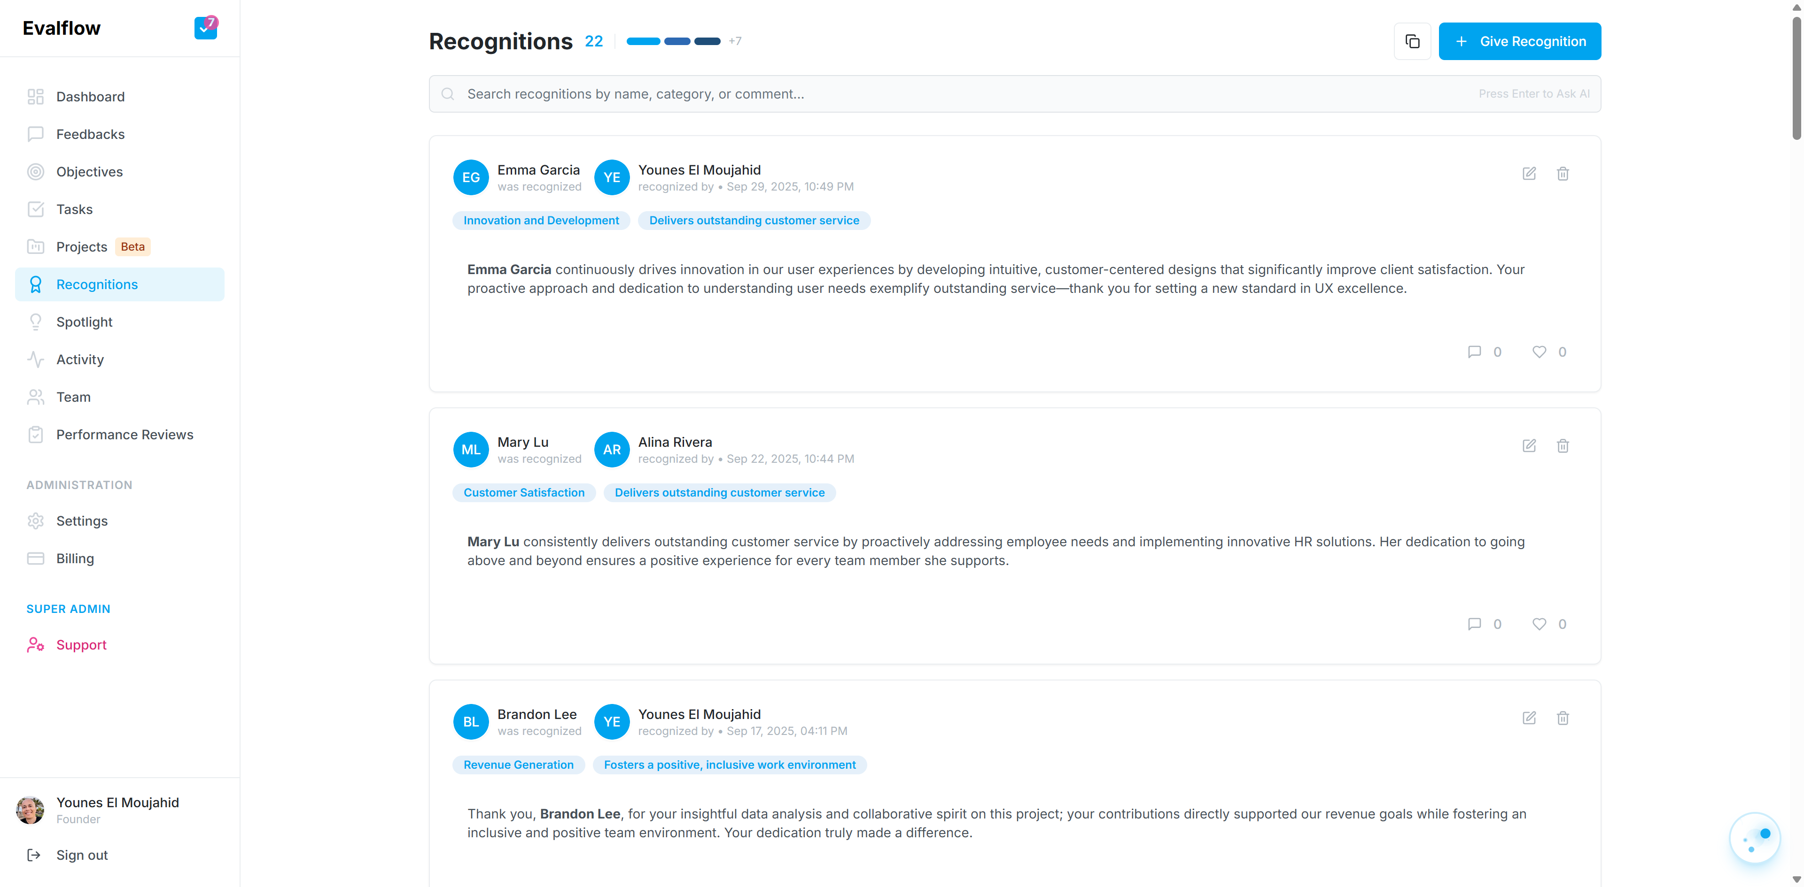Screen dimensions: 1804x887
Task: Like Mary Lu's recognition with heart
Action: click(1539, 624)
